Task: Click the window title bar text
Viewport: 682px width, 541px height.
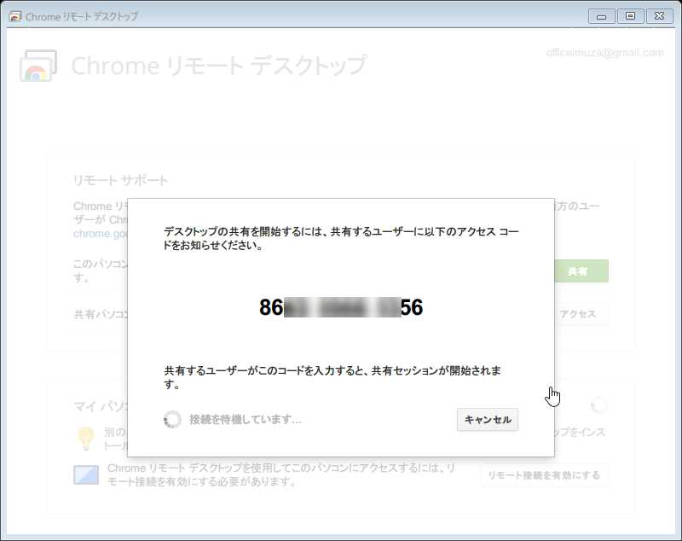Action: 83,17
